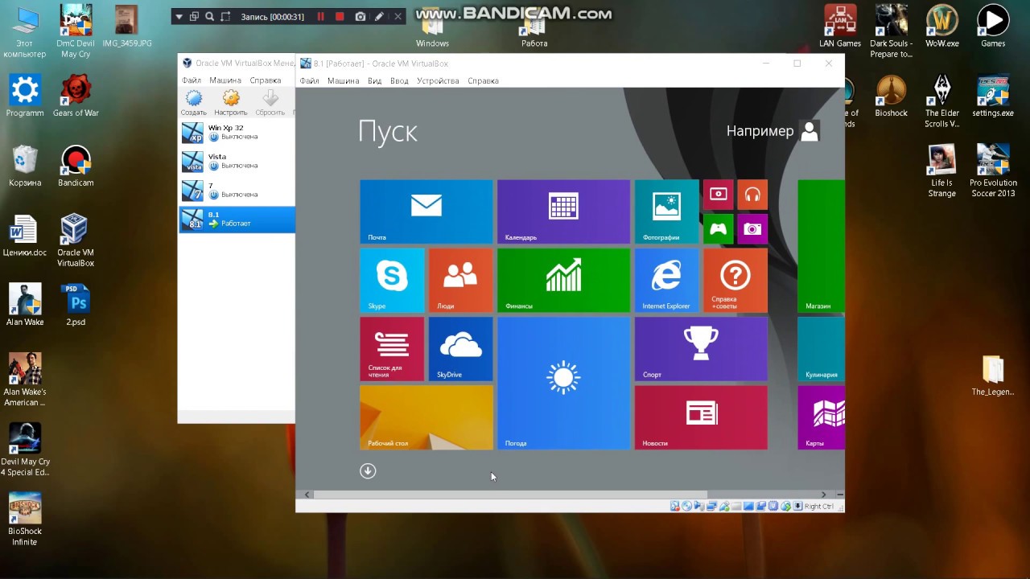Open Машина menu in VM window
The width and height of the screenshot is (1030, 579).
344,80
